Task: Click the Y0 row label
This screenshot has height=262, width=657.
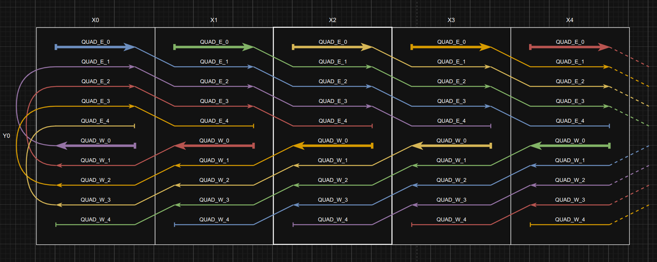Action: [7, 136]
